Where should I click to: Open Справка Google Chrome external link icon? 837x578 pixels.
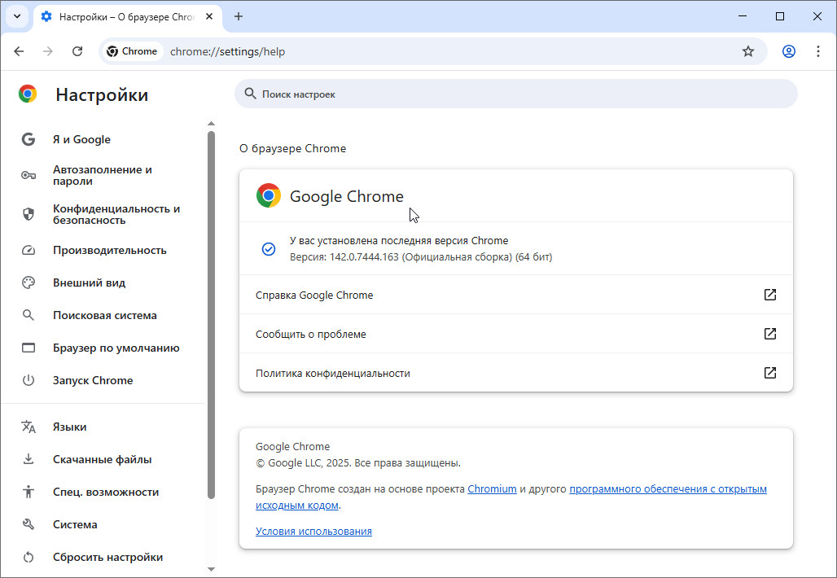769,295
